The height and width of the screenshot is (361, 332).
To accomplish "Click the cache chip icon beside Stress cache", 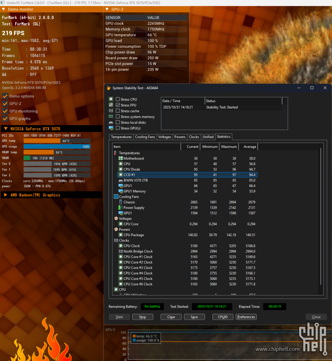I will point(111,111).
